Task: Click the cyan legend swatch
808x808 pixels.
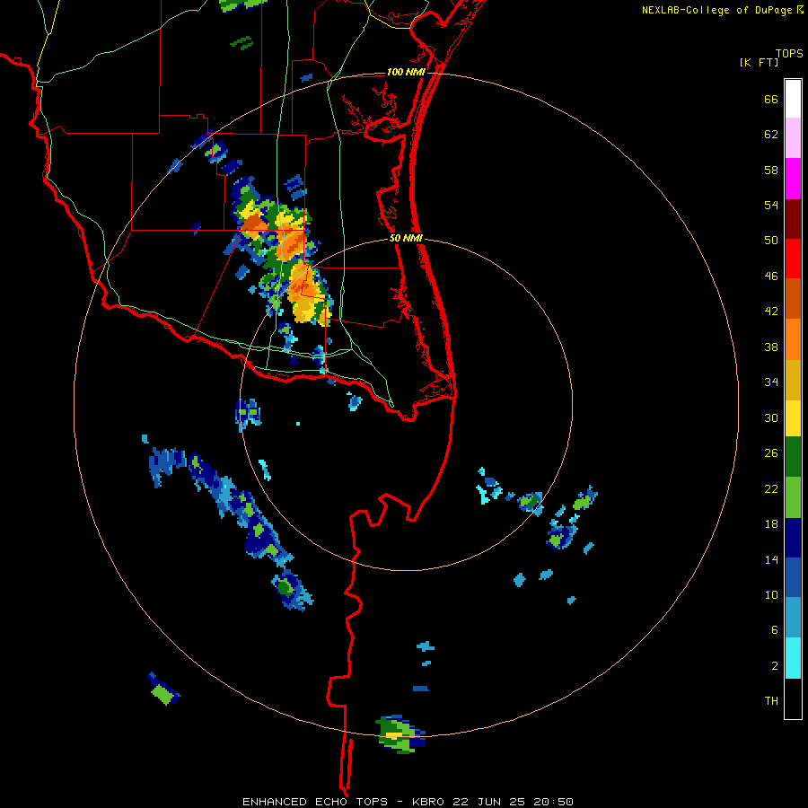Action: [x=793, y=657]
